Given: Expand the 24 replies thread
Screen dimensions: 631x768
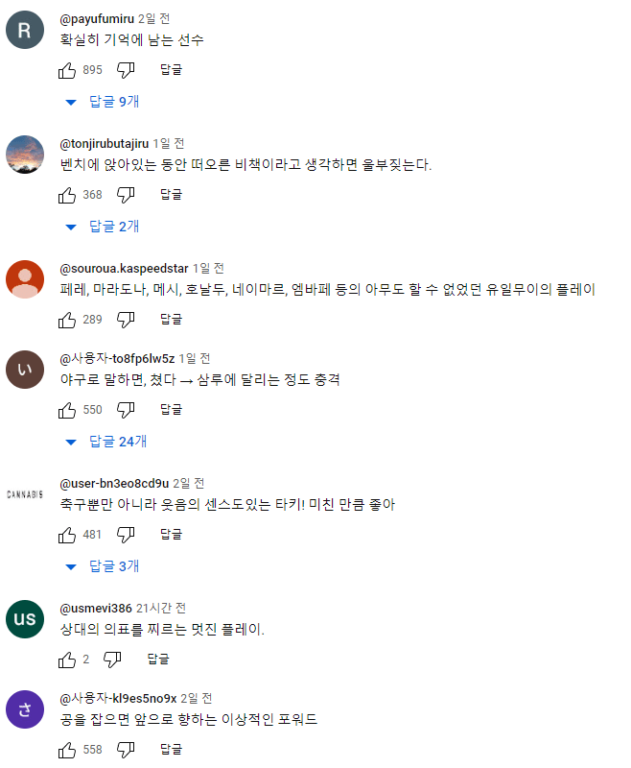Looking at the screenshot, I should (107, 442).
